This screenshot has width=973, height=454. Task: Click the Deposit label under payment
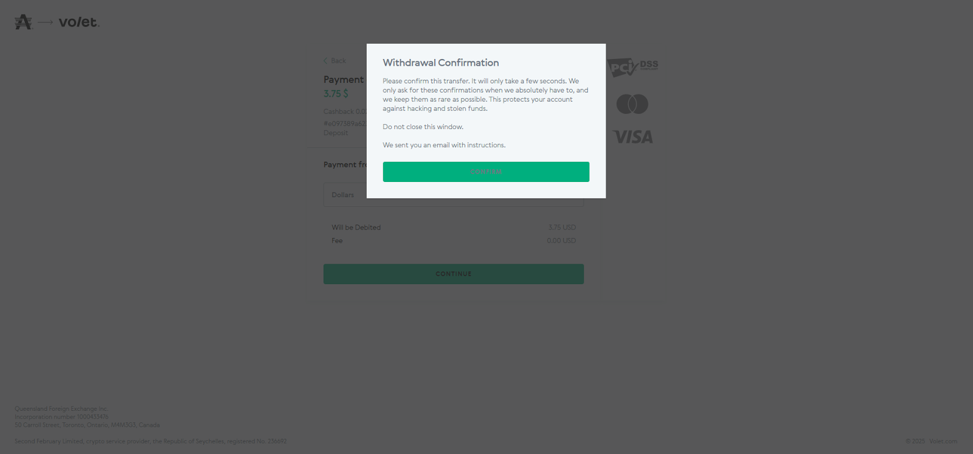tap(336, 133)
